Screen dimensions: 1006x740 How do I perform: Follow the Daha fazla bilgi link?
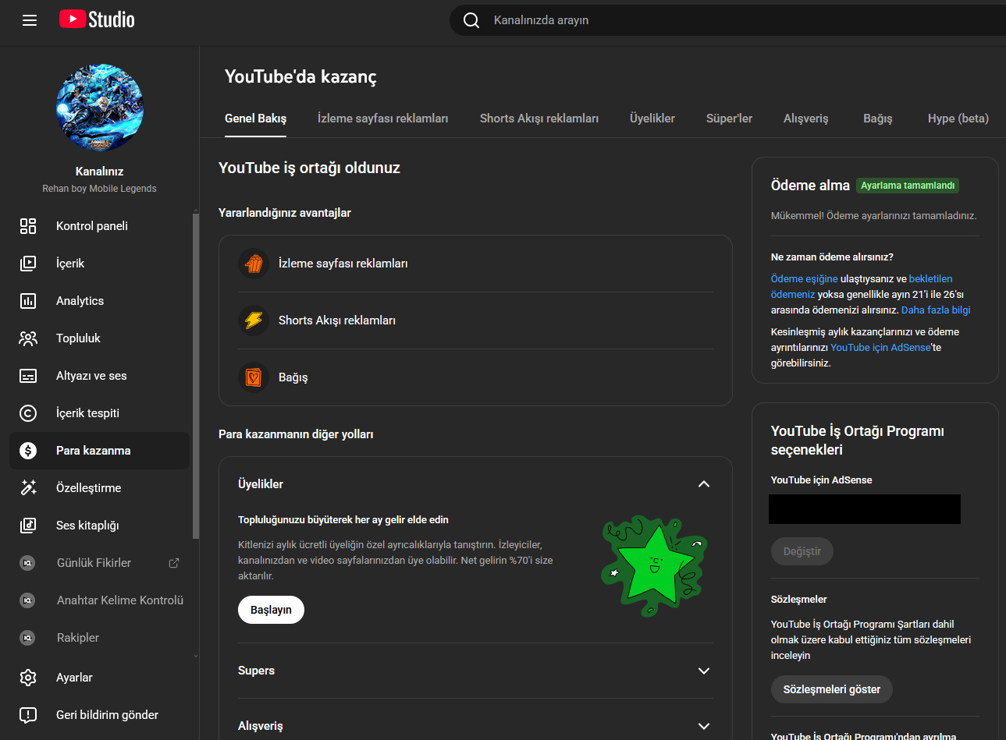(936, 310)
